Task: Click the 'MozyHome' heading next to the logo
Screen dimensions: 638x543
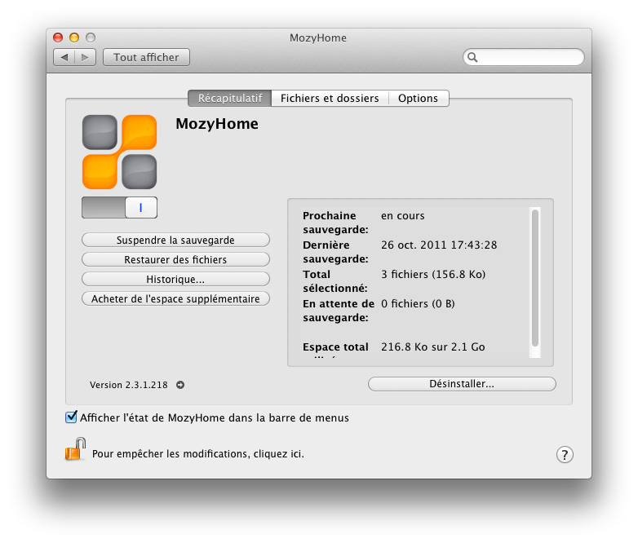Action: click(217, 124)
